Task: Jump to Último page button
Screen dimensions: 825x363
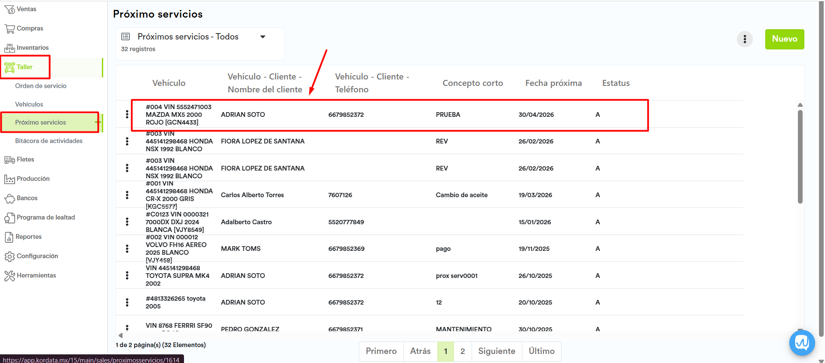Action: click(542, 351)
